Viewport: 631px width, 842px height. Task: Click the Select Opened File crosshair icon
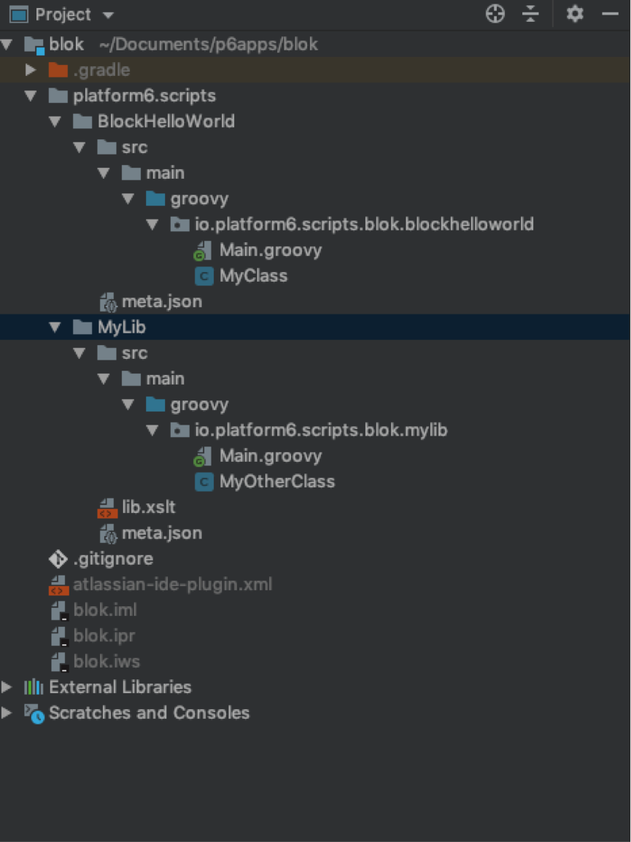click(495, 14)
